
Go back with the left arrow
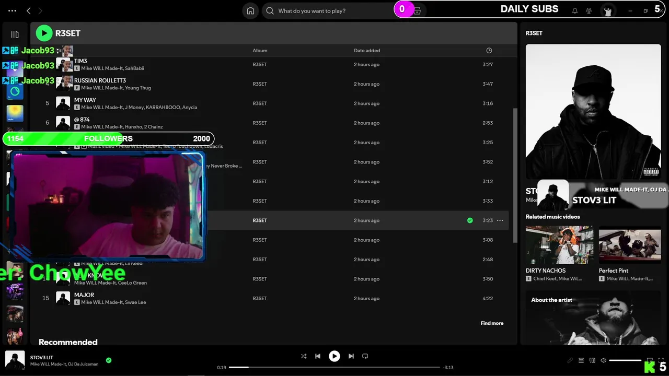tap(29, 10)
